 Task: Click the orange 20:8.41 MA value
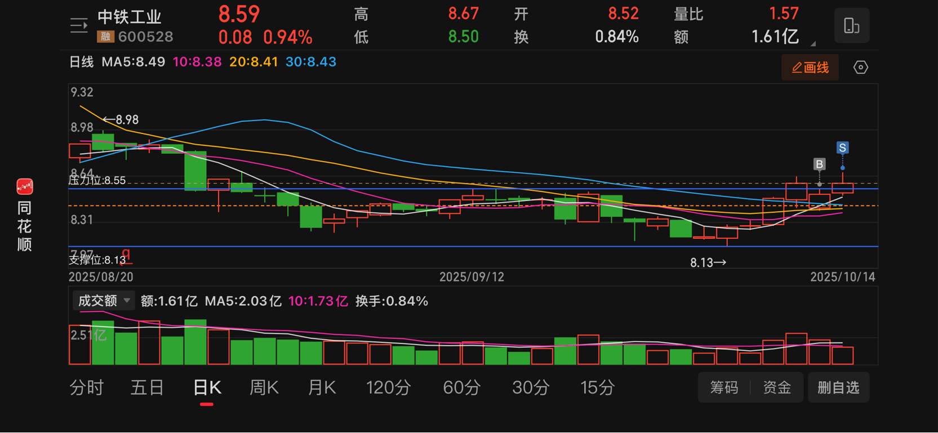coord(254,62)
